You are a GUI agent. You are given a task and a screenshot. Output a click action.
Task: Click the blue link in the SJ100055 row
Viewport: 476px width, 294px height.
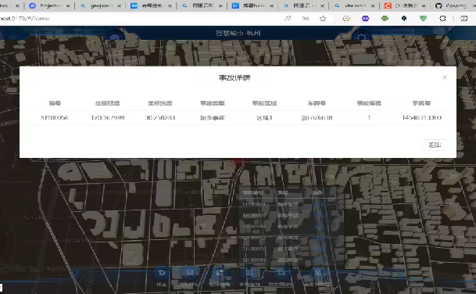coord(318,249)
